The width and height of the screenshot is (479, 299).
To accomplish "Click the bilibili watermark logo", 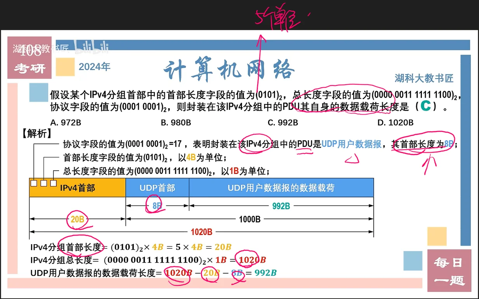I will coord(91,48).
